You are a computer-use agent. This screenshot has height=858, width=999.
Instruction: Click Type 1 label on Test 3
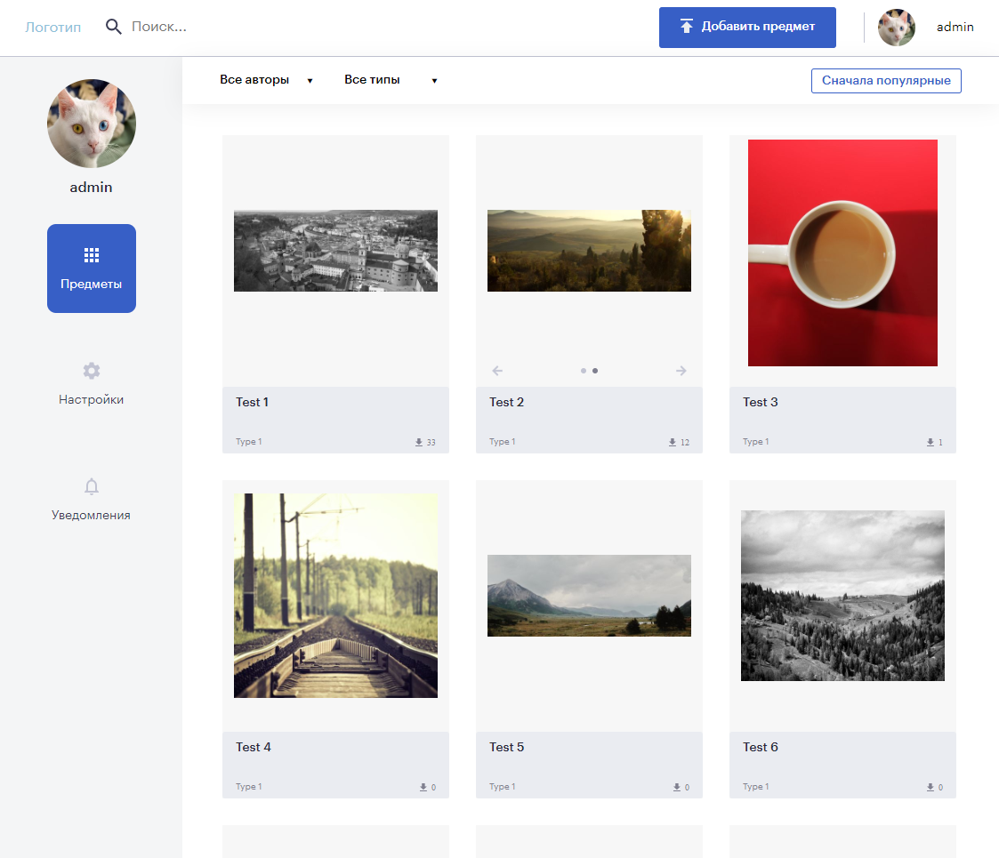(x=755, y=441)
